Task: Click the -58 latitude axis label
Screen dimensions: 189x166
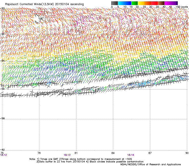Action: coord(2,118)
